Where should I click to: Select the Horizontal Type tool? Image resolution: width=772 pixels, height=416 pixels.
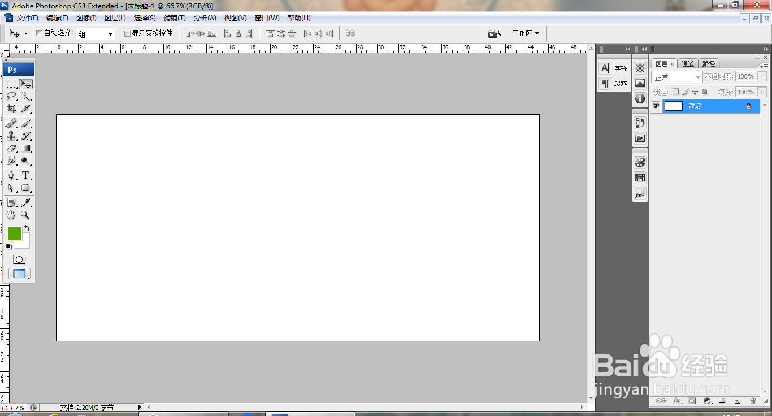click(x=25, y=175)
